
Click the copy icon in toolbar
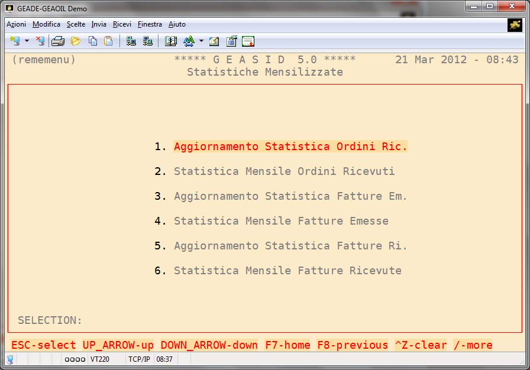coord(93,41)
